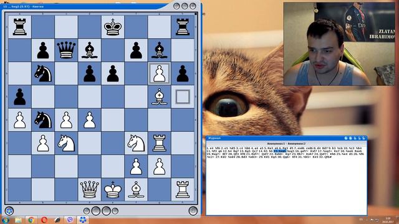Select the black bishop on d7
This screenshot has height=224, width=399.
89,50
